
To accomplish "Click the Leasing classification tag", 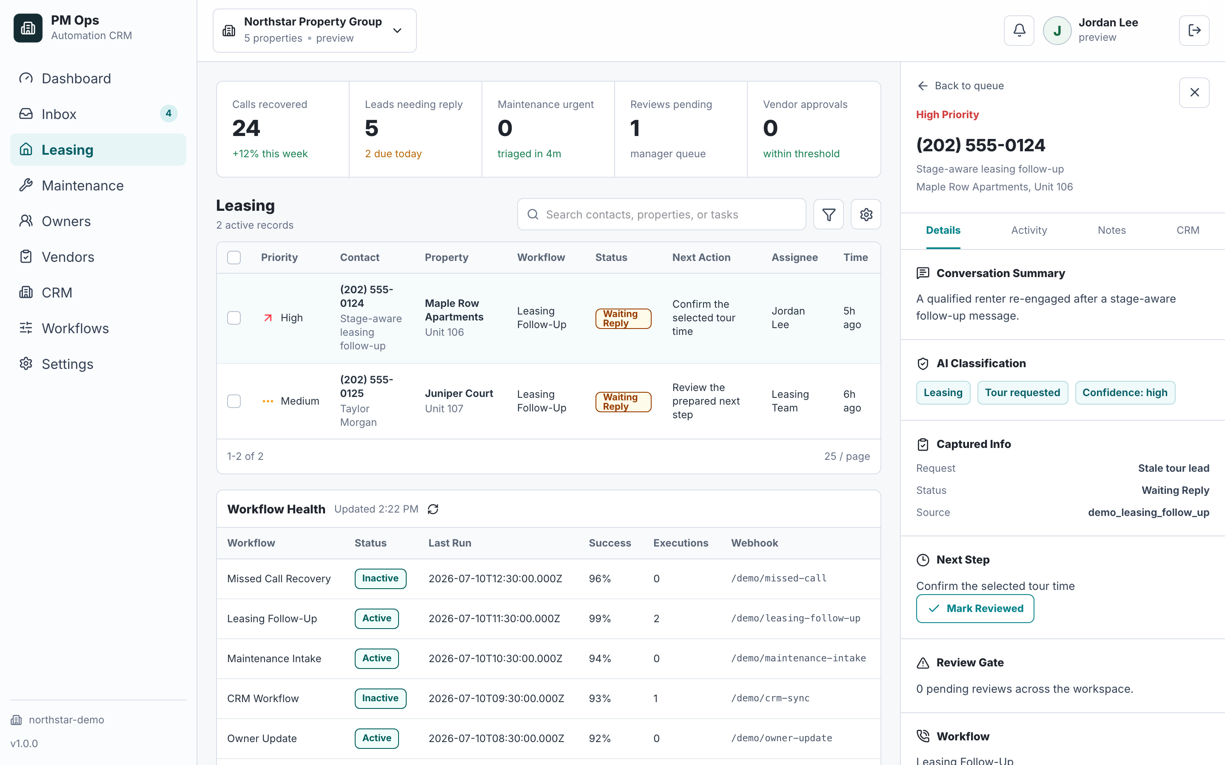I will [943, 393].
